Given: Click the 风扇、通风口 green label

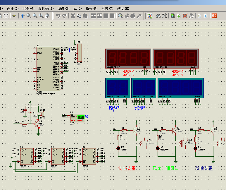Looking at the screenshot, I should click(166, 168).
